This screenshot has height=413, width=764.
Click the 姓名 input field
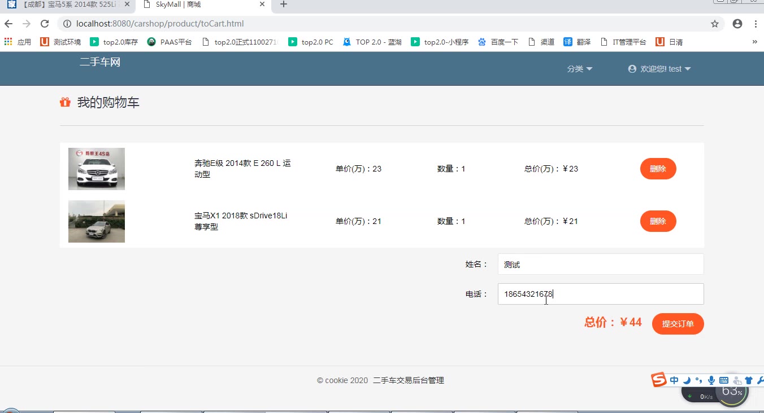pos(601,264)
